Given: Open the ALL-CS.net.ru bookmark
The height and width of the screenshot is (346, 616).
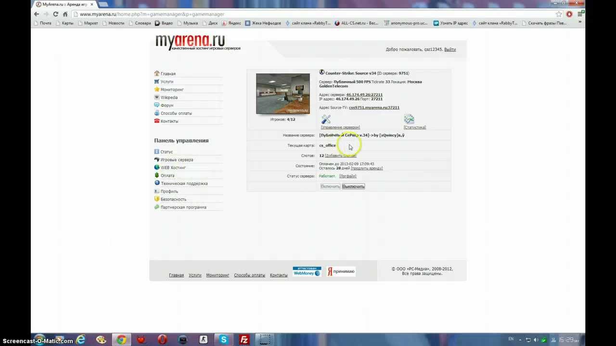Looking at the screenshot, I should pos(357,23).
